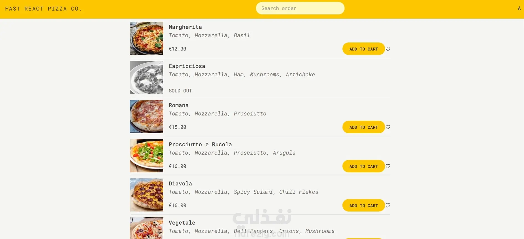The height and width of the screenshot is (239, 524).
Task: Click the greyed Capricciosa pizza image
Action: (x=147, y=77)
